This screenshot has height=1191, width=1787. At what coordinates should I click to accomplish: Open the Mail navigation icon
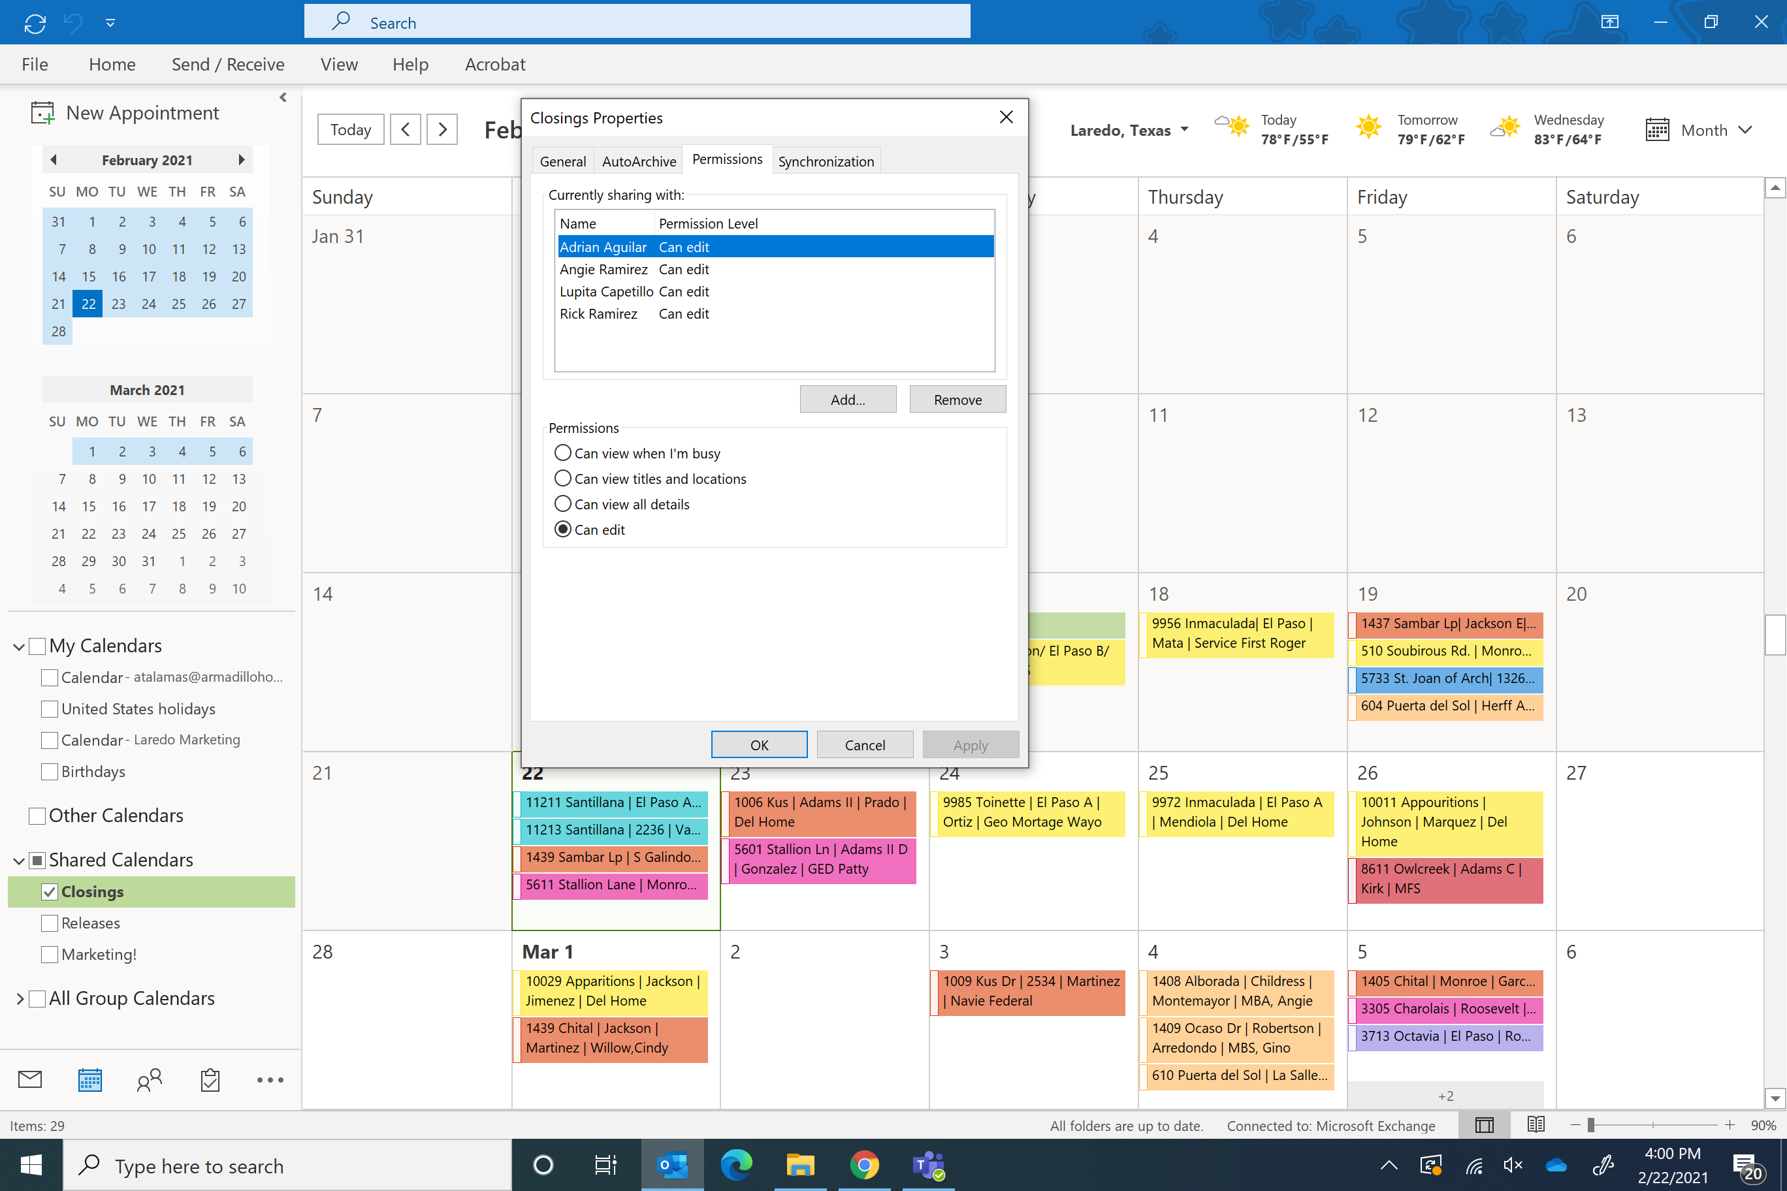(x=29, y=1079)
